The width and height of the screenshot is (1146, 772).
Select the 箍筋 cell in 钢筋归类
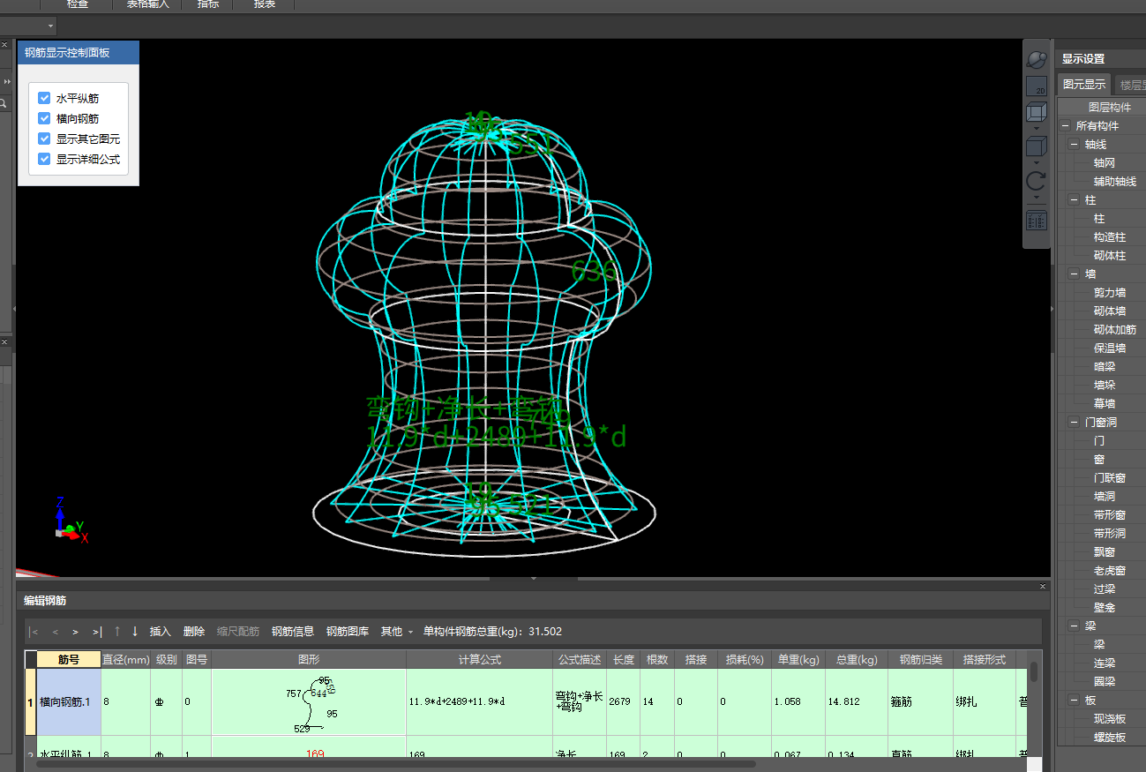[920, 702]
